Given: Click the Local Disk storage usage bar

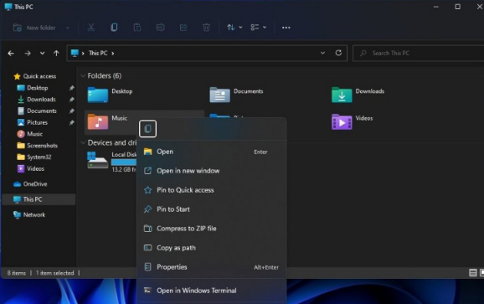Looking at the screenshot, I should [x=124, y=162].
